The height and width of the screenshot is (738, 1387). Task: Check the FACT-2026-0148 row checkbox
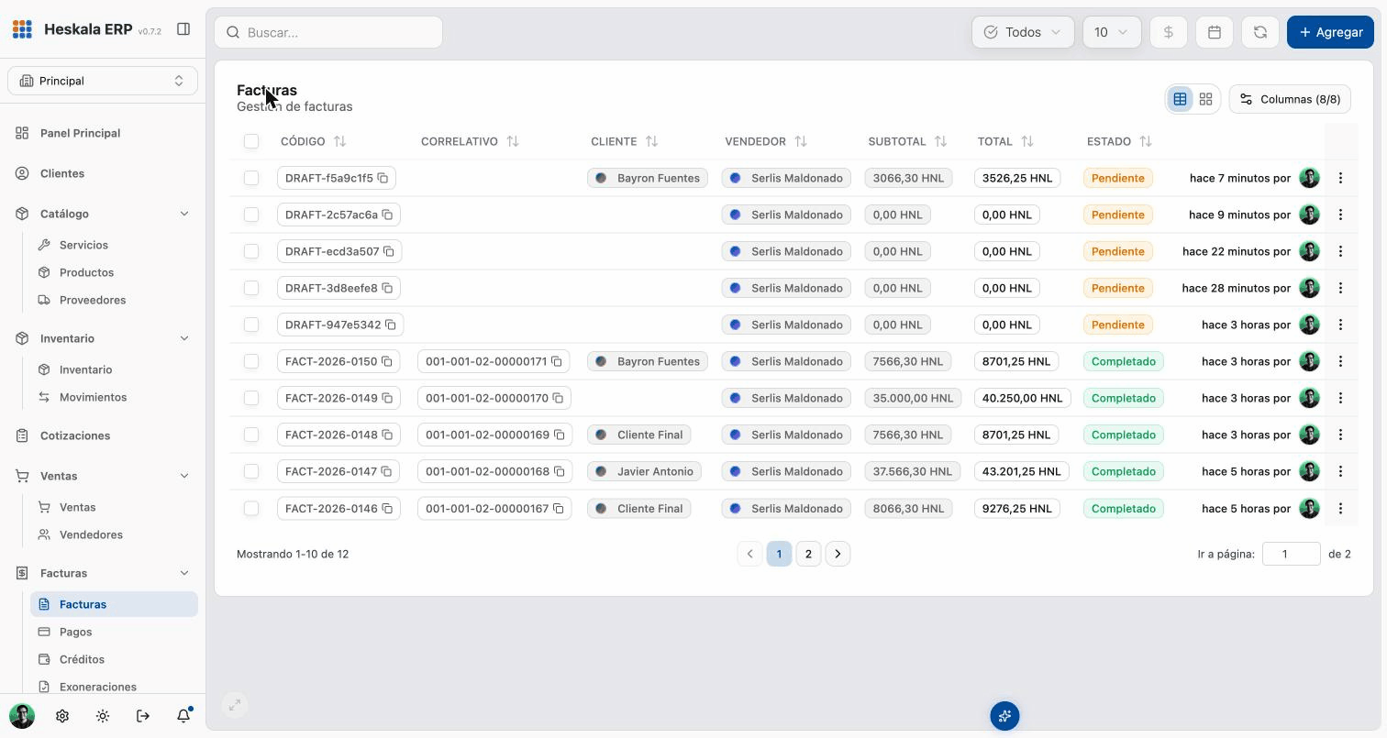(x=251, y=435)
